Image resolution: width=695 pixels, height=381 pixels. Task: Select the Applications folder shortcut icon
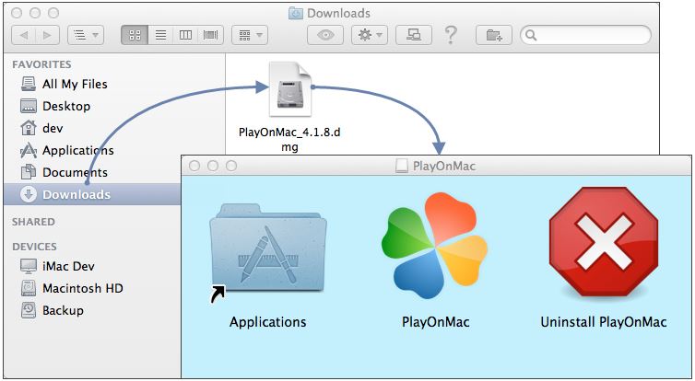click(267, 253)
